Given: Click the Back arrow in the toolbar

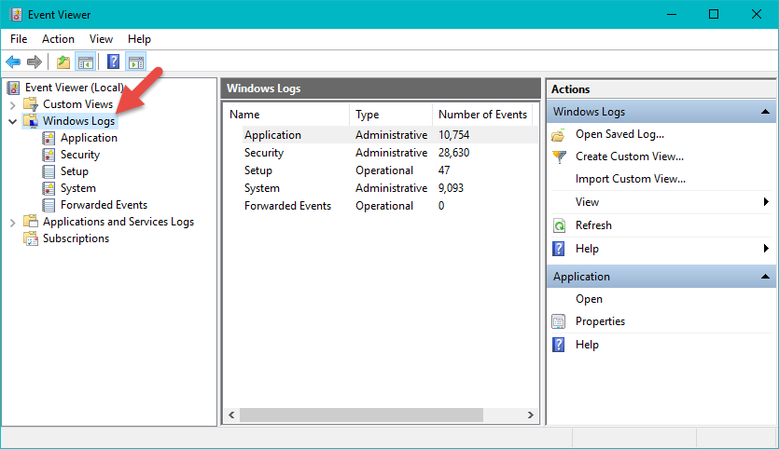Looking at the screenshot, I should coord(13,62).
